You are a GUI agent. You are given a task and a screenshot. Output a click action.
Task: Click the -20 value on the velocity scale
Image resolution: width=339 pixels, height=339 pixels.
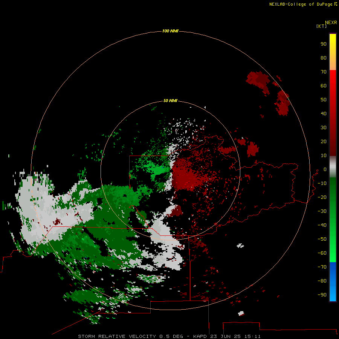[x=322, y=197]
